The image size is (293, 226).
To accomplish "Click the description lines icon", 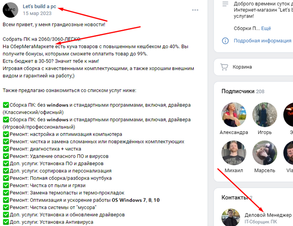I will point(225,4).
